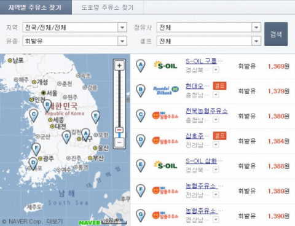Click map marker D near 목포
The image size is (295, 226).
pos(33,163)
